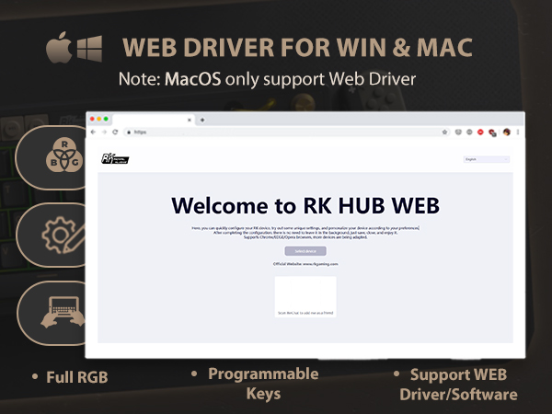Viewport: 552px width, 414px height.
Task: Open the Official Website www.rkgaming.com link
Action: 305,264
